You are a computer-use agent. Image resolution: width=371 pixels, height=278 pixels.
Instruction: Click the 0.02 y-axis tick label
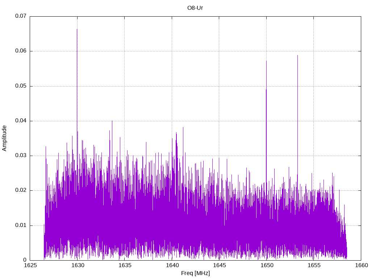pyautogui.click(x=21, y=190)
